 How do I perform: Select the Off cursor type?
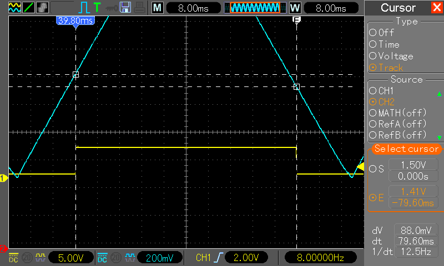click(x=381, y=33)
